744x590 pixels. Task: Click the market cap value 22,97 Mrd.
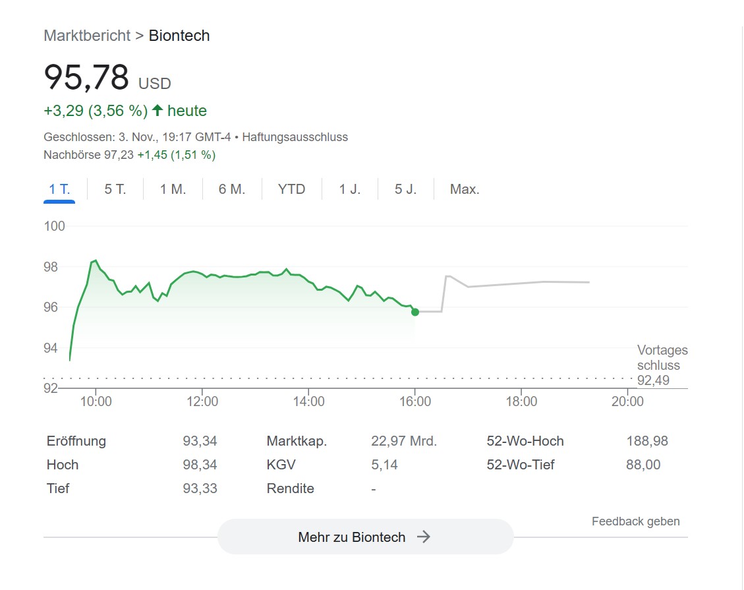[x=404, y=441]
